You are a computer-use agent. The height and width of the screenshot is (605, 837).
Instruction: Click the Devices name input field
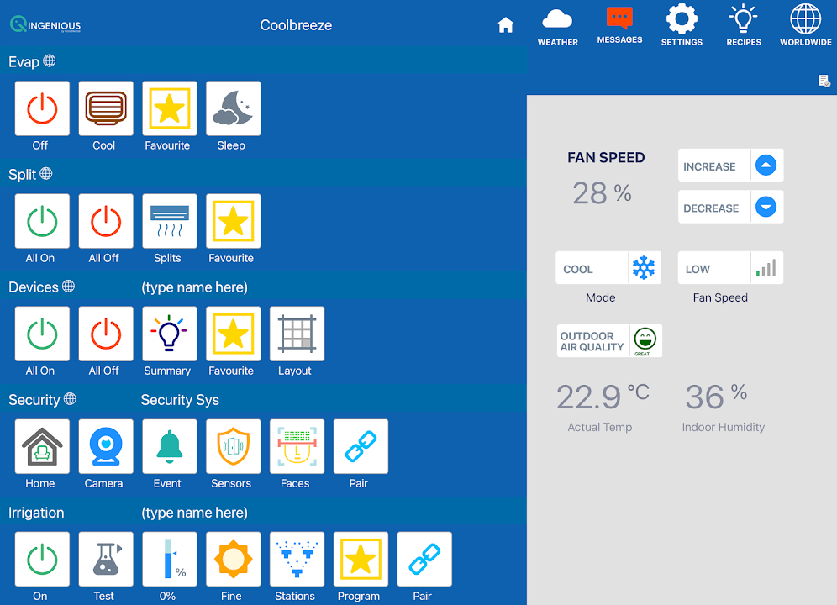point(194,287)
